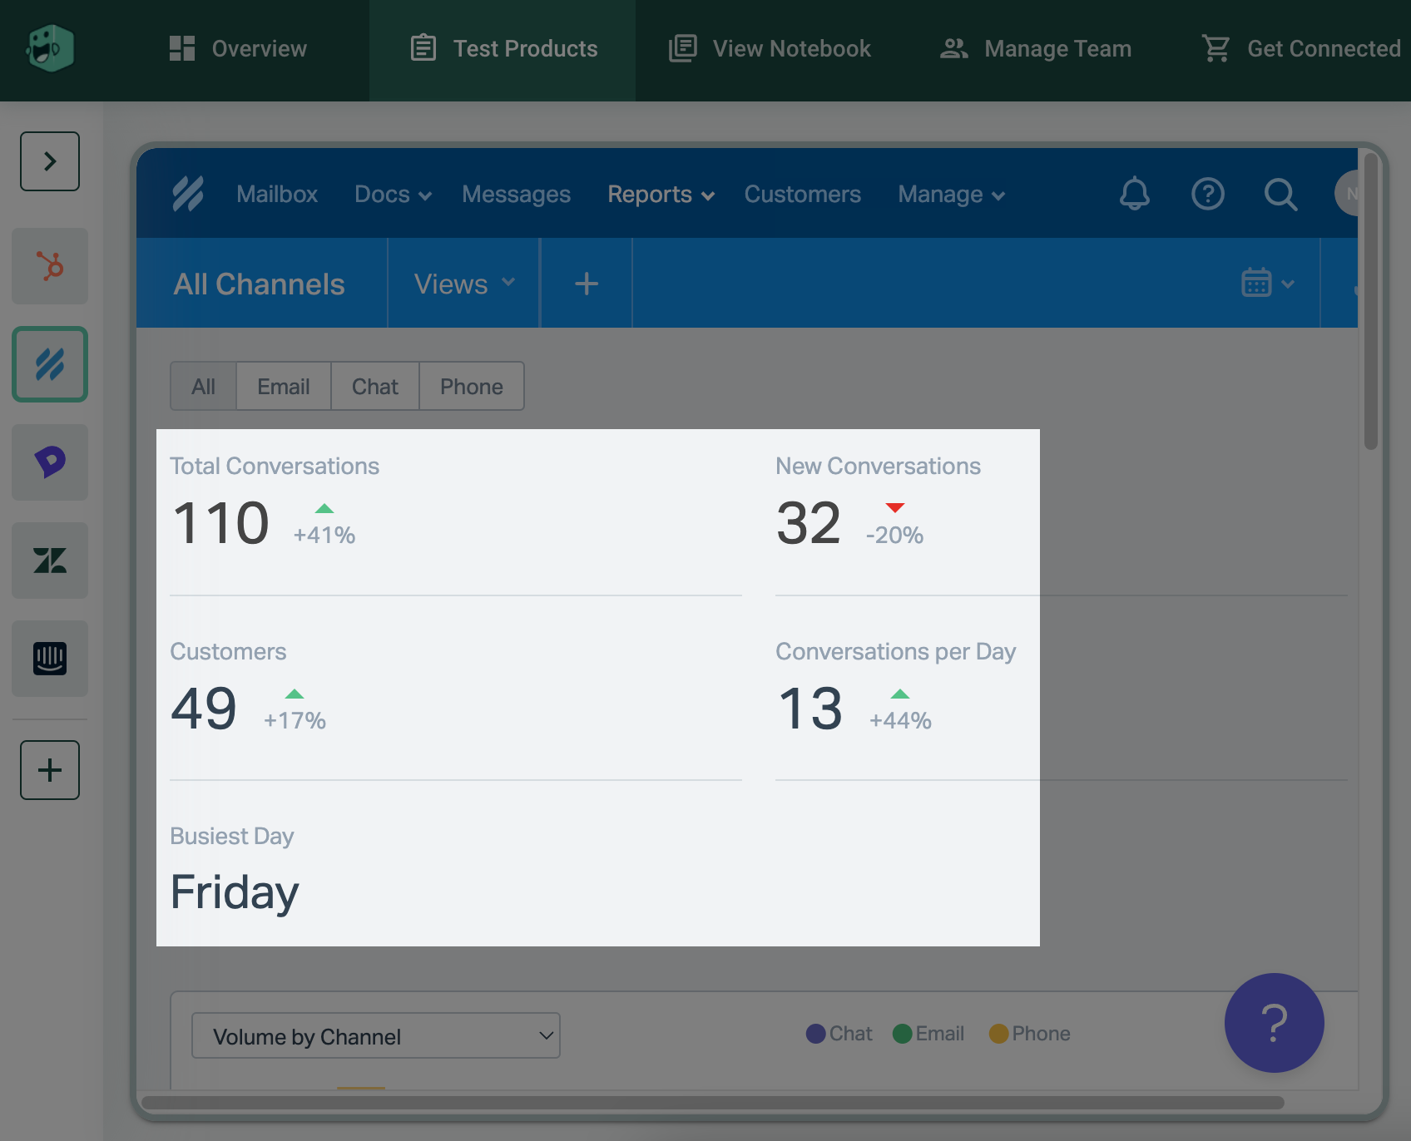Filter the report by Chat channel
Image resolution: width=1411 pixels, height=1141 pixels.
374,387
